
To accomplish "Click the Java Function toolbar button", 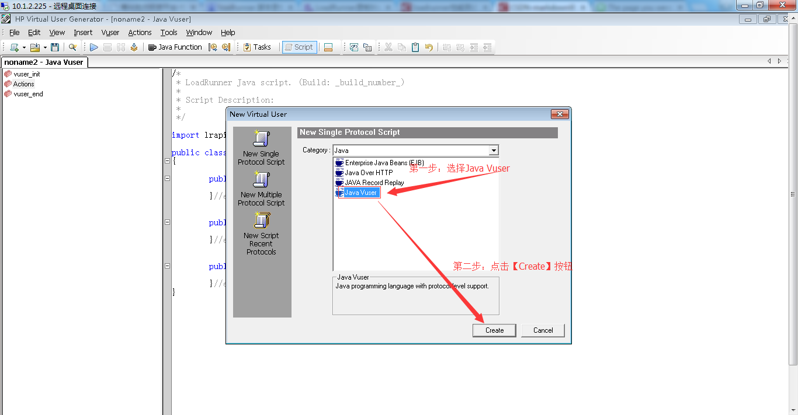I will coord(174,47).
